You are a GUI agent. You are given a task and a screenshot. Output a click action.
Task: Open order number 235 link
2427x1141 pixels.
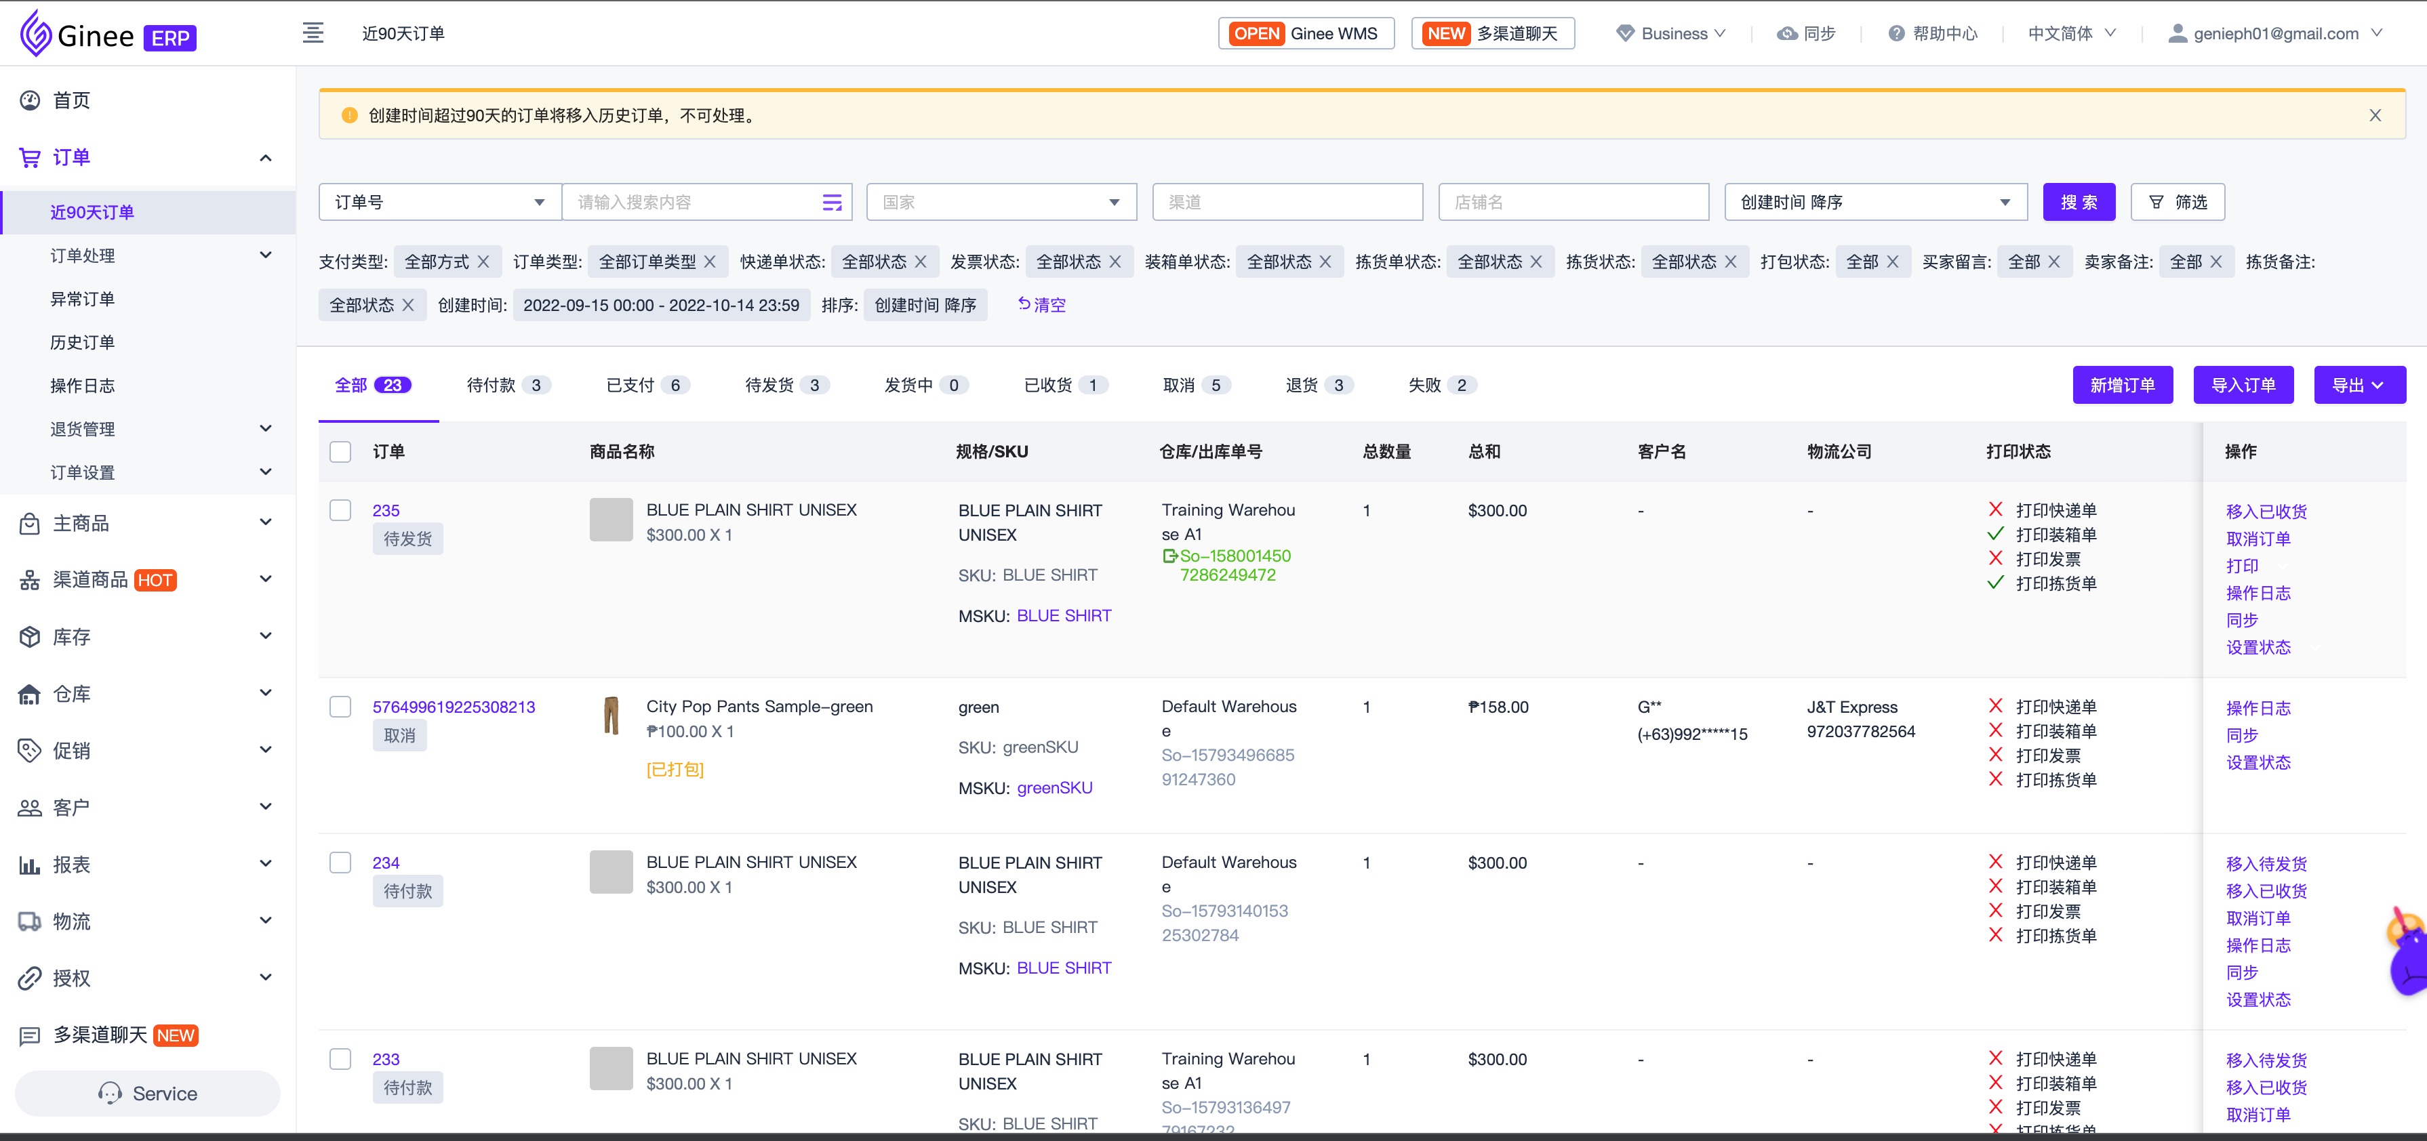tap(386, 510)
